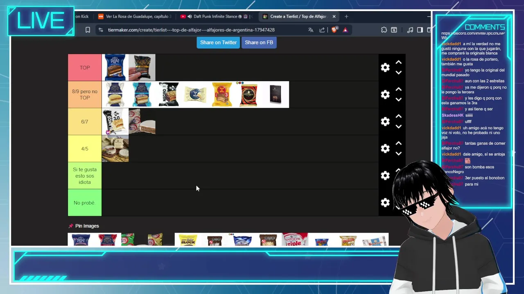View site information icon in address bar
Viewport: 524px width, 294px height.
100,30
